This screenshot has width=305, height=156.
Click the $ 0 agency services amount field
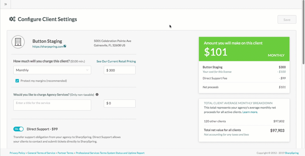[x=120, y=103]
